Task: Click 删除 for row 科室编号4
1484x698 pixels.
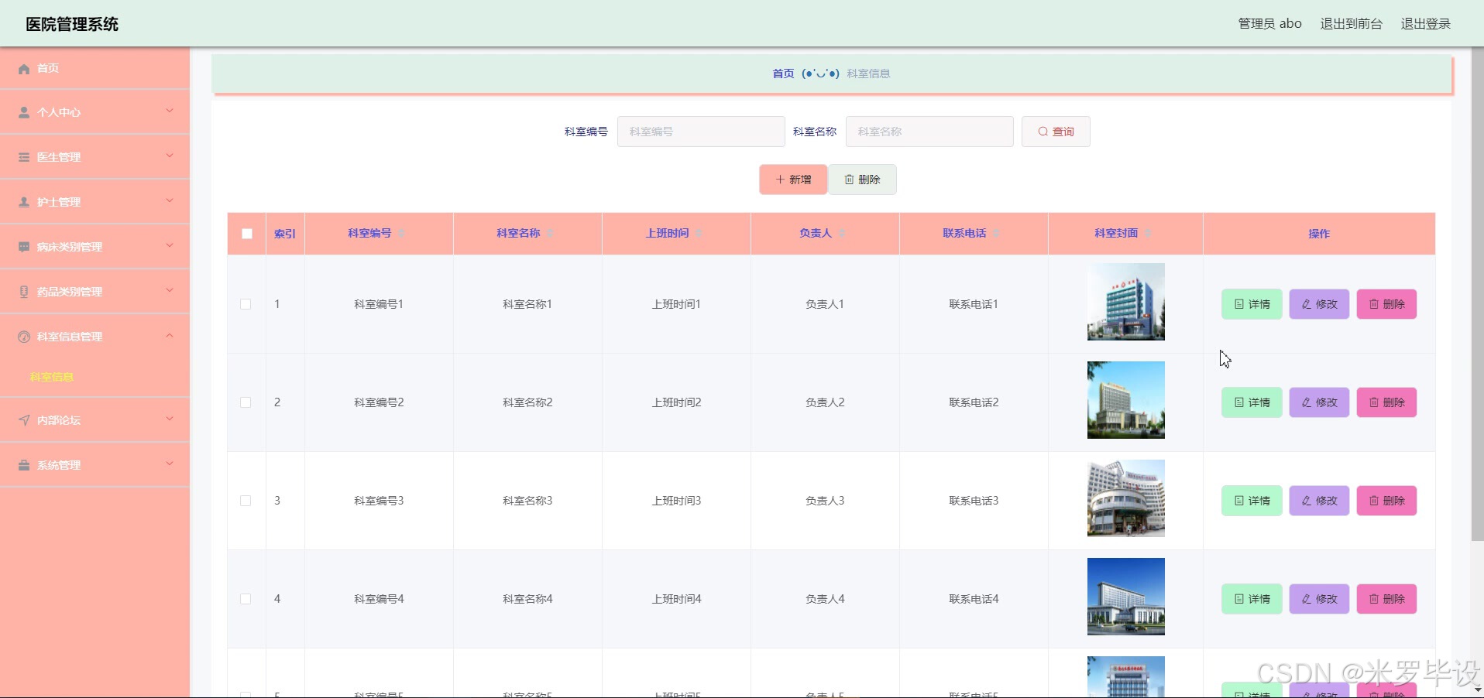Action: point(1386,599)
